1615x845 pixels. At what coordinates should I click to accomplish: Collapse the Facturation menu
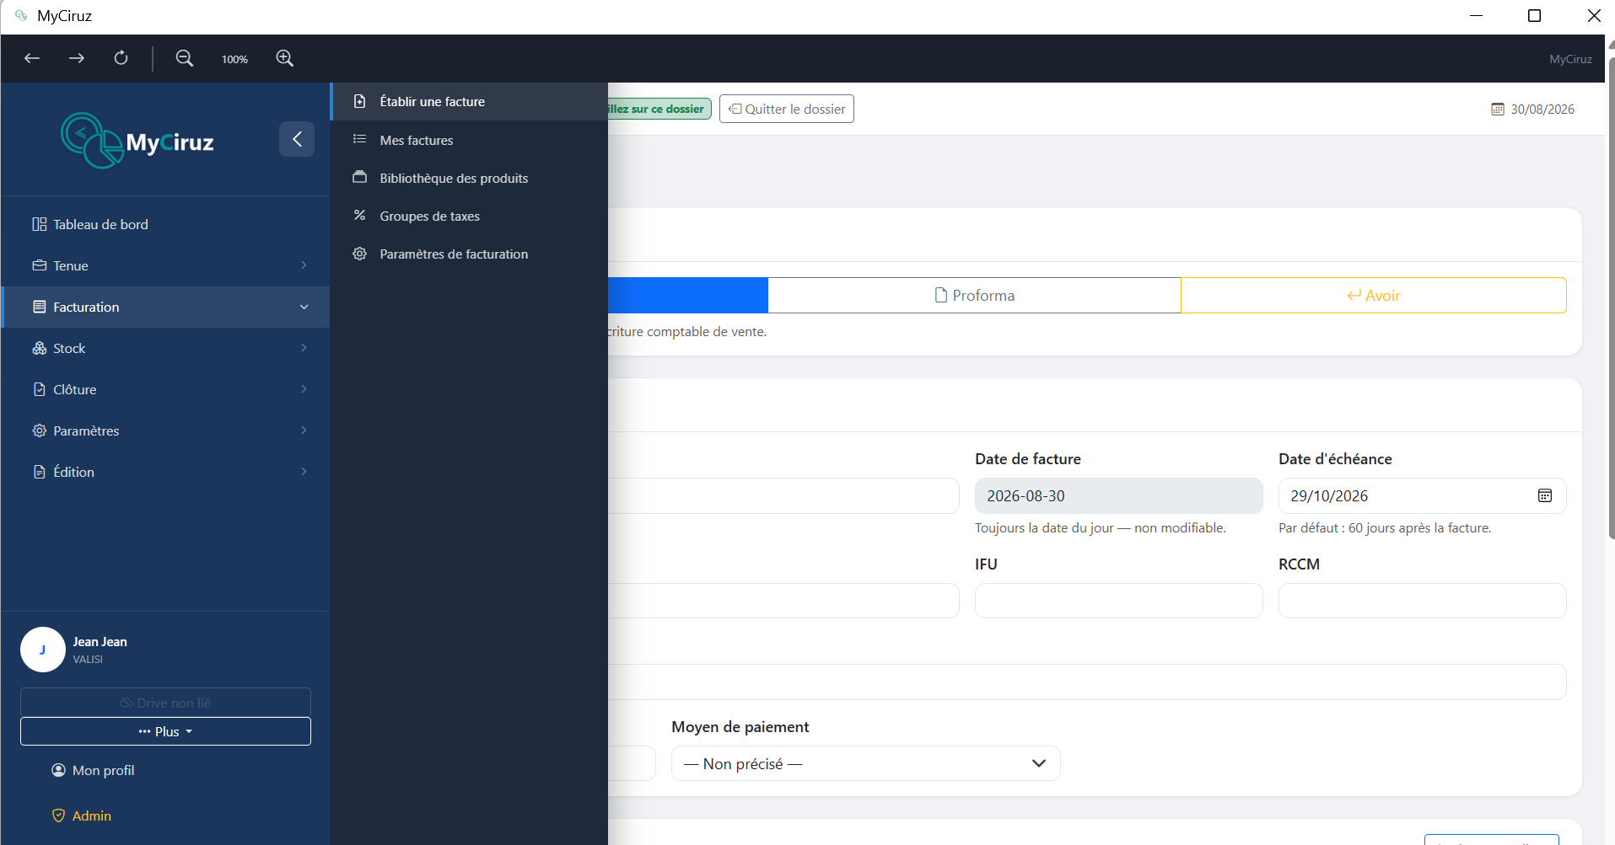(x=165, y=307)
